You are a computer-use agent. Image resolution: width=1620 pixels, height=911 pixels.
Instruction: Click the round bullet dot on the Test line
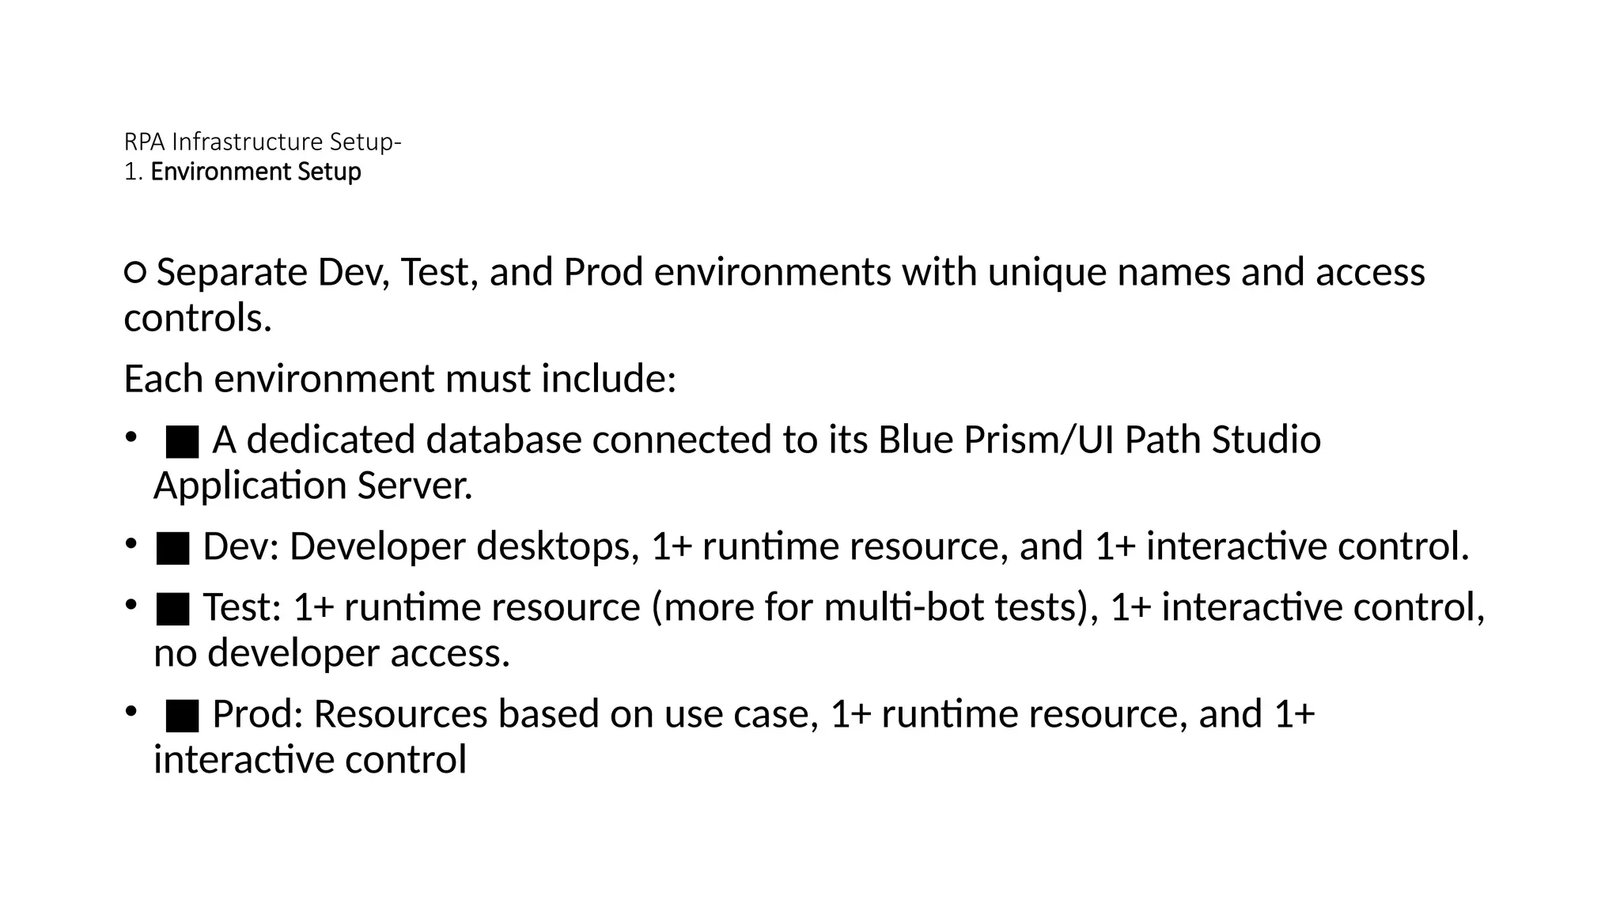(131, 604)
